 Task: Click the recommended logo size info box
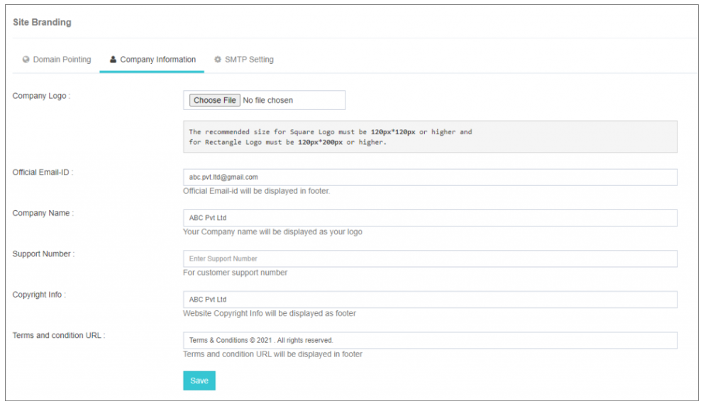429,137
